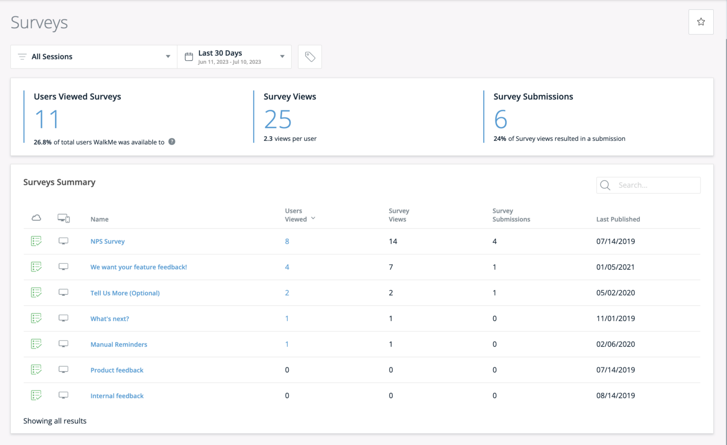The height and width of the screenshot is (445, 727).
Task: Open the Tell Us More (Optional) survey
Action: [x=124, y=293]
